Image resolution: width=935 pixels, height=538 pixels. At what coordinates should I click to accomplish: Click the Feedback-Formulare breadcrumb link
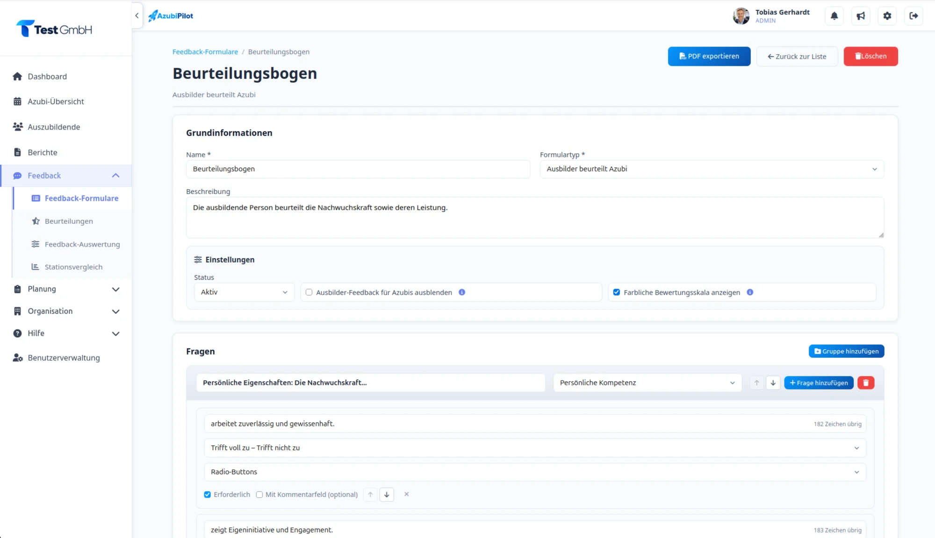click(x=205, y=52)
